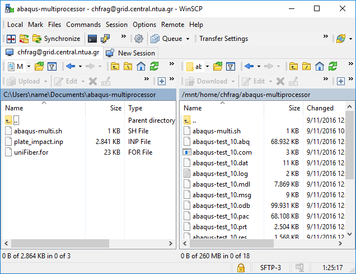Expand the remote Back history dropdown arrow
356x274 pixels.
point(259,67)
